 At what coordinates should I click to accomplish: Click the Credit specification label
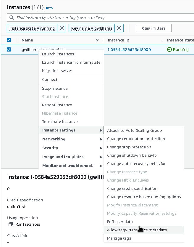[x=25, y=200]
